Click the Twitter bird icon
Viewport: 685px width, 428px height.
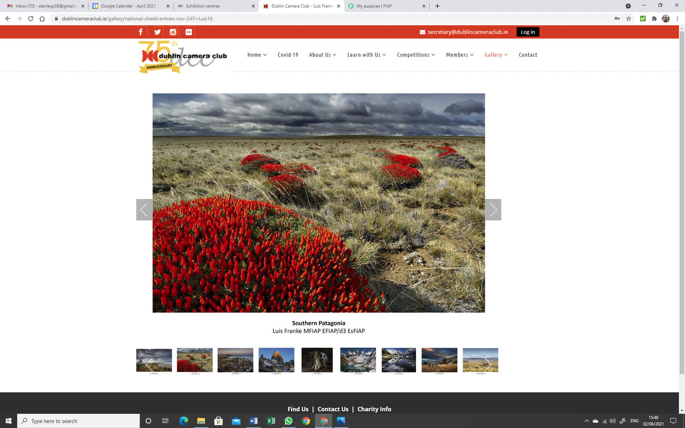[157, 32]
